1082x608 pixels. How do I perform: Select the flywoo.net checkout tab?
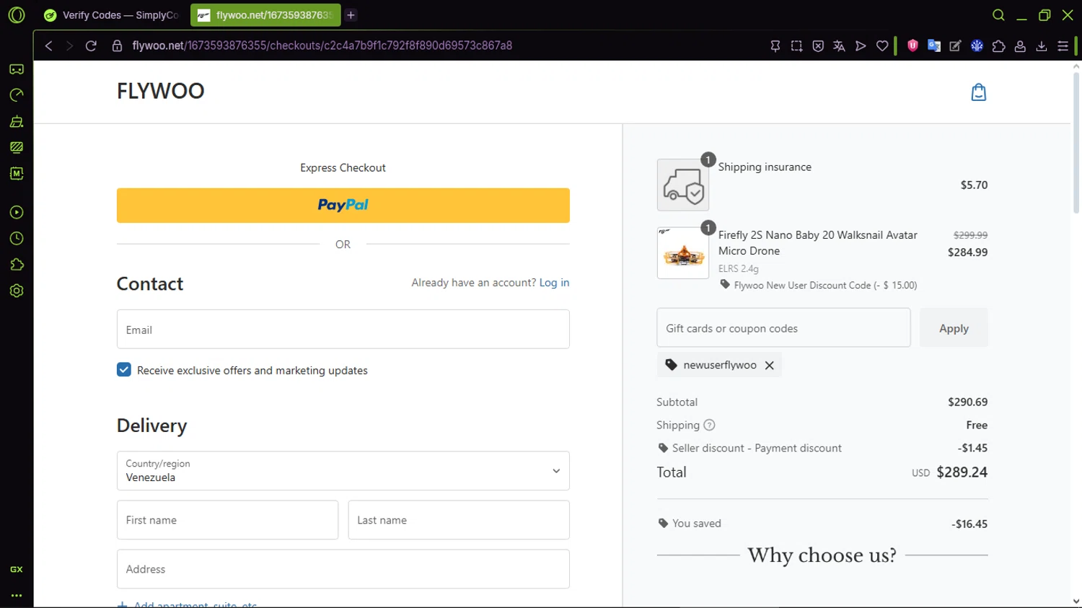coord(265,15)
